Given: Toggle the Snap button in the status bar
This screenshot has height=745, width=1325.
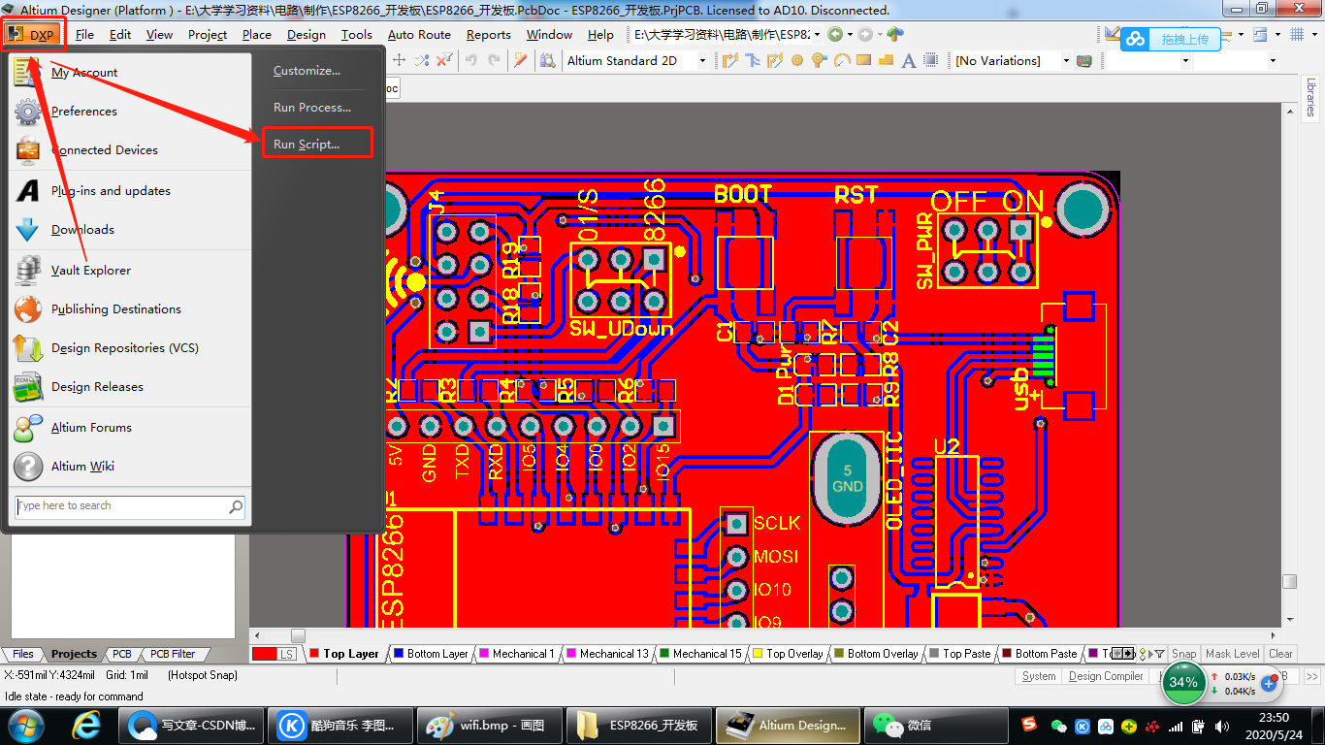Looking at the screenshot, I should point(1184,654).
